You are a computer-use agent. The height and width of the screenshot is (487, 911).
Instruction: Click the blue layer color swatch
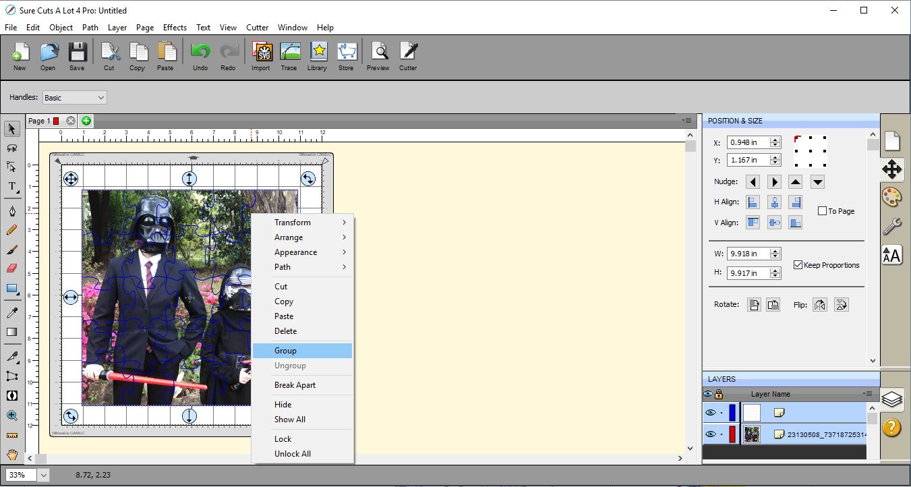click(x=732, y=413)
